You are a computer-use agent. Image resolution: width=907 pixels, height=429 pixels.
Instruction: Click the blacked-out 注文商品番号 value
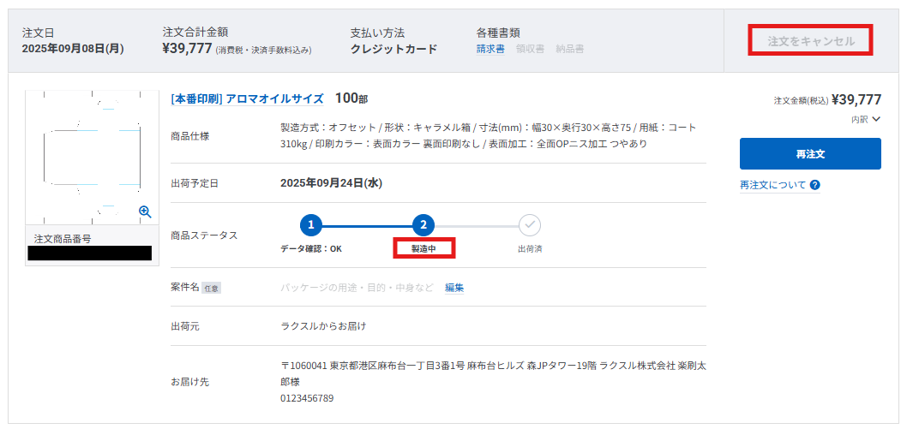coord(90,253)
